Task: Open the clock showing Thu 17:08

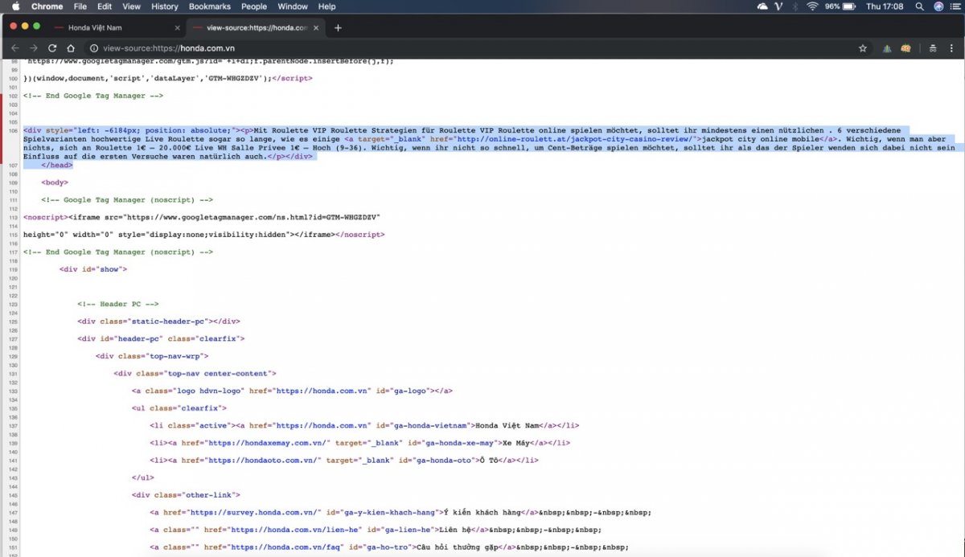Action: coord(885,6)
